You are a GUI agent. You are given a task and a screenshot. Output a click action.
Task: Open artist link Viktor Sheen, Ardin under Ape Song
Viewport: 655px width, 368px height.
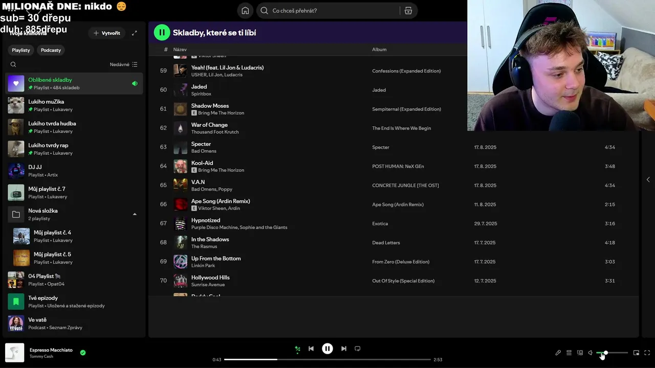tap(219, 209)
